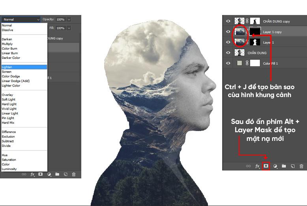The height and width of the screenshot is (206, 307).
Task: Select CHÂN DUNG layer thumbnail
Action: (240, 52)
